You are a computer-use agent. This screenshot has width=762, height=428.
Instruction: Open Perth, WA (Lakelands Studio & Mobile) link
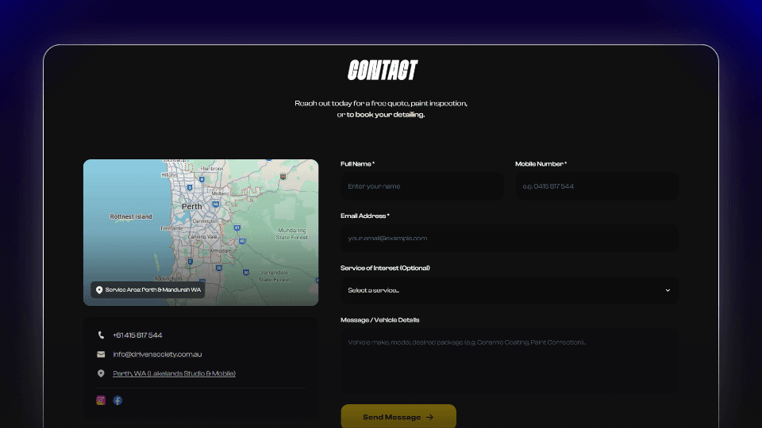(x=174, y=373)
